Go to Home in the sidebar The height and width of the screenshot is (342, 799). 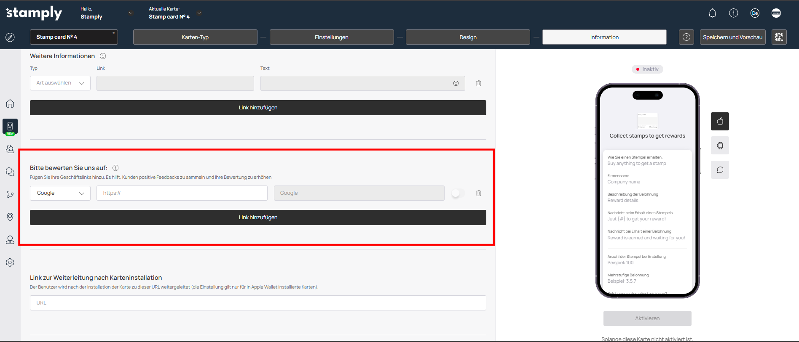click(10, 103)
